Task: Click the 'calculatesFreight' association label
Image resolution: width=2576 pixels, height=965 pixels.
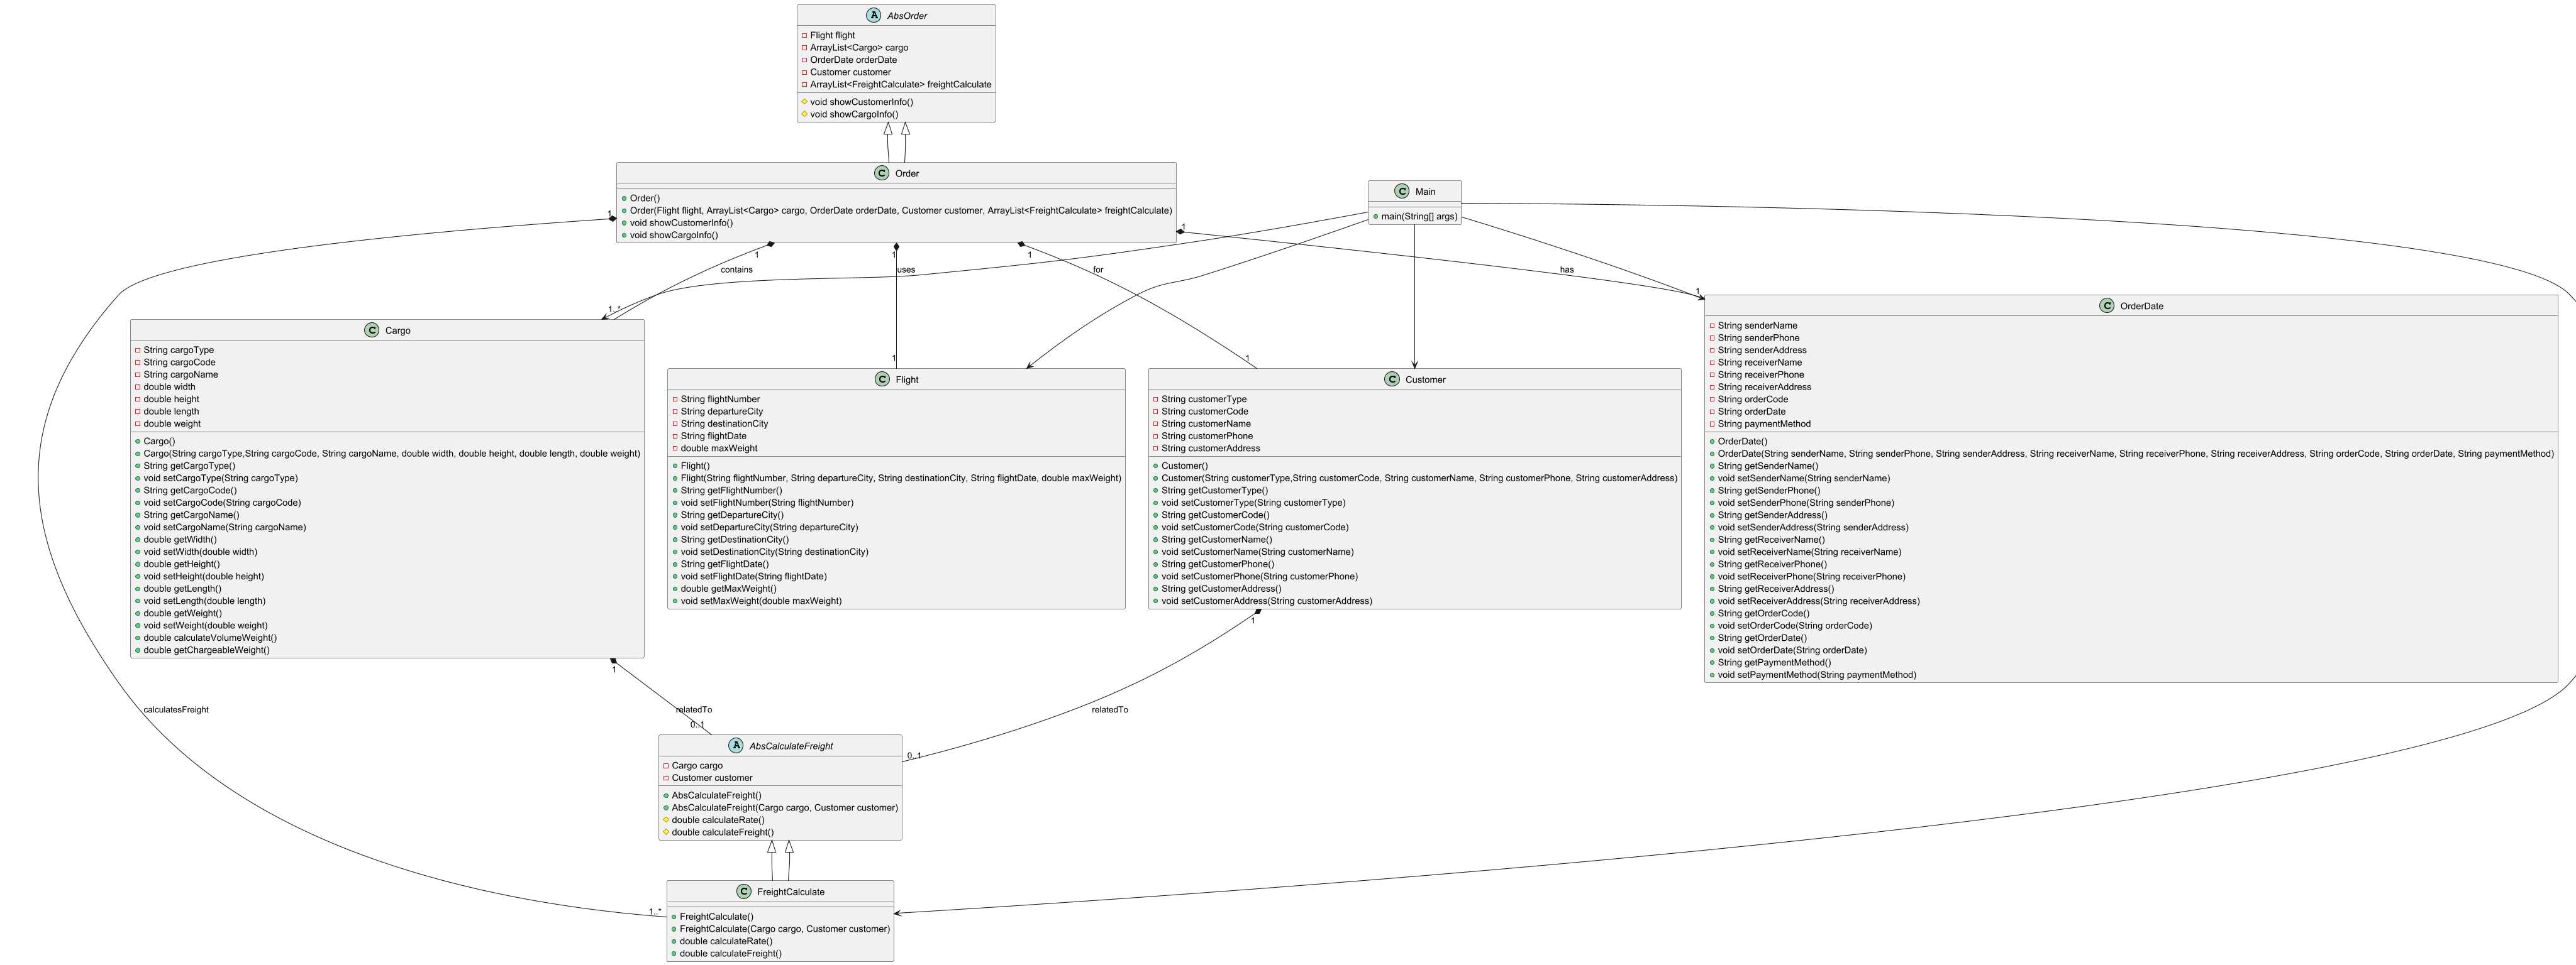Action: click(176, 709)
